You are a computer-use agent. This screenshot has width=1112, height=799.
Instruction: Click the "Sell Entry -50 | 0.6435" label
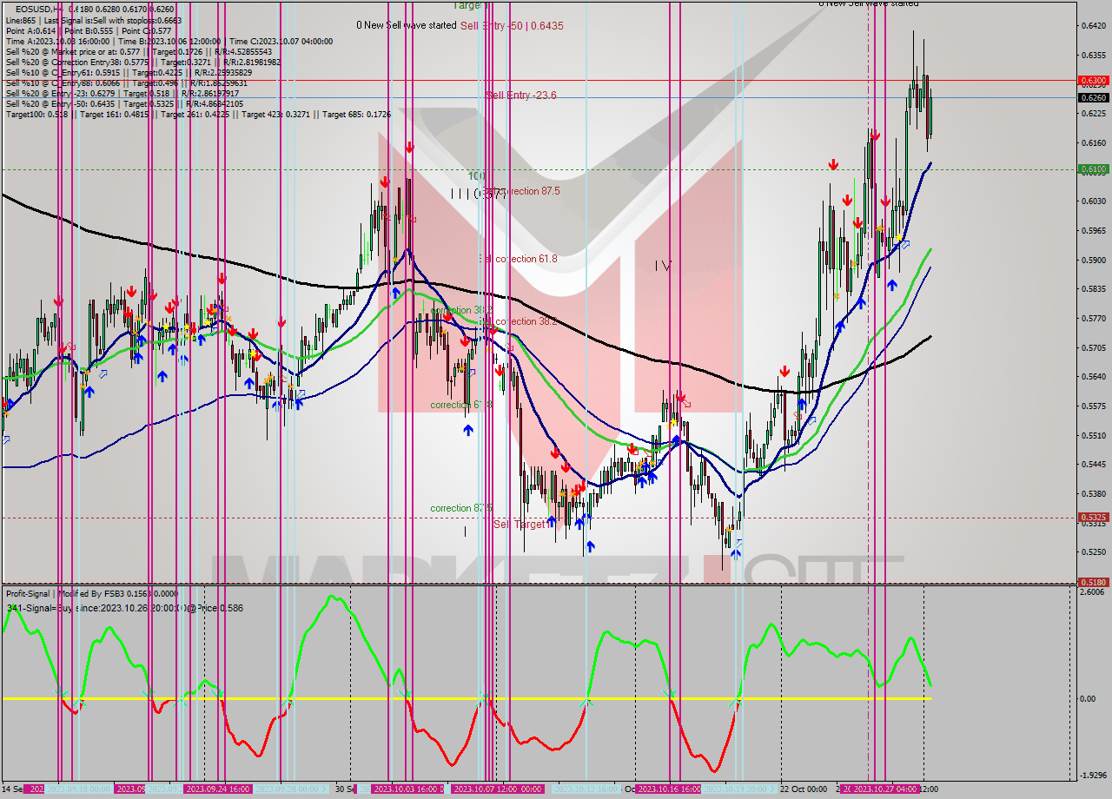tap(513, 26)
